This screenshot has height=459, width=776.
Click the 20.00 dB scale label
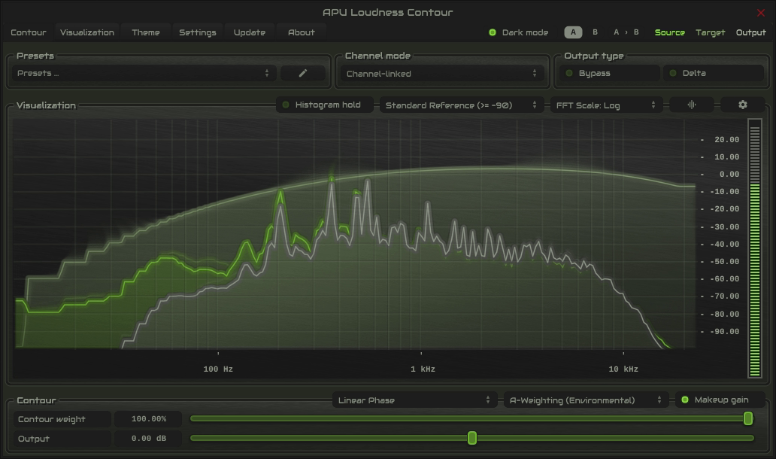[x=726, y=140]
